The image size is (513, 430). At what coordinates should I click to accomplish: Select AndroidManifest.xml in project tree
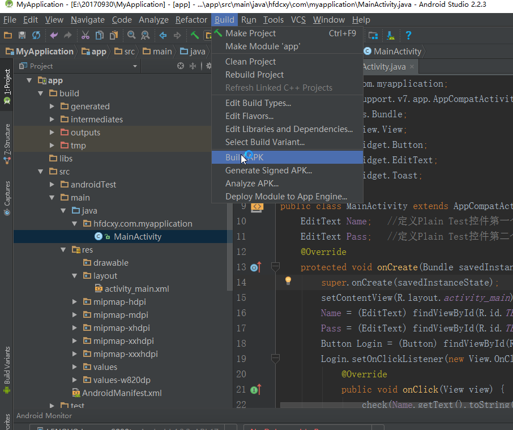click(x=117, y=393)
